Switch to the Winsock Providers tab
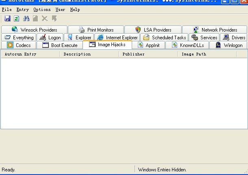Screen dimensions: 248x175 34,30
